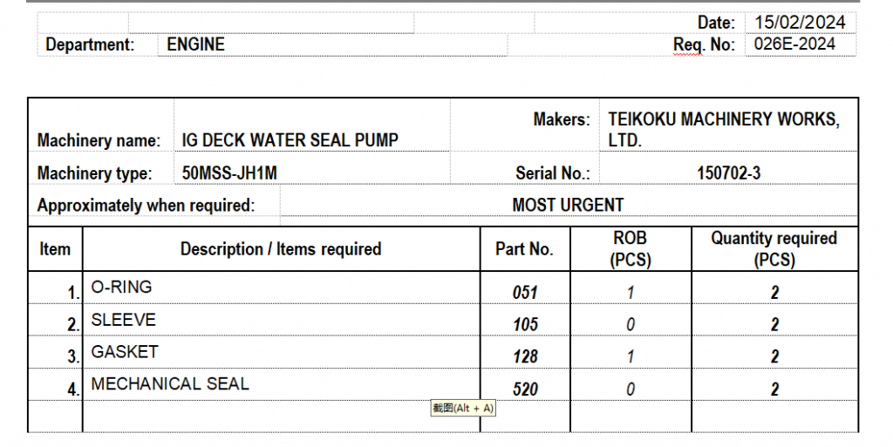This screenshot has height=447, width=893.
Task: Select the GASKET description cell
Action: pos(125,352)
